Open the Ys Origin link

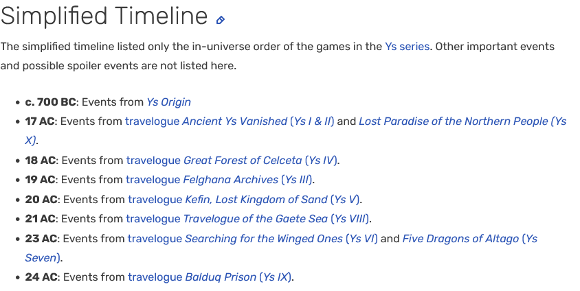[168, 102]
